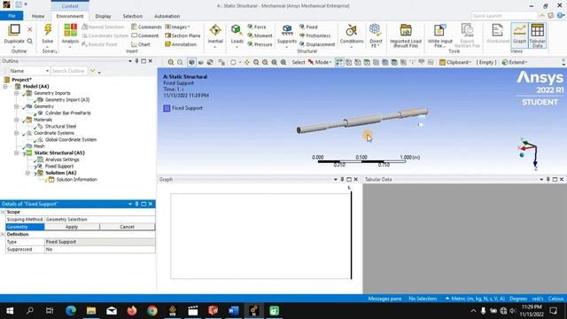Click the Section Plane icon
The image size is (567, 319).
[183, 35]
